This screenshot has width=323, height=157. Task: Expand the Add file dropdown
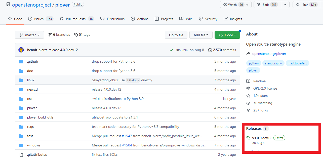point(201,35)
